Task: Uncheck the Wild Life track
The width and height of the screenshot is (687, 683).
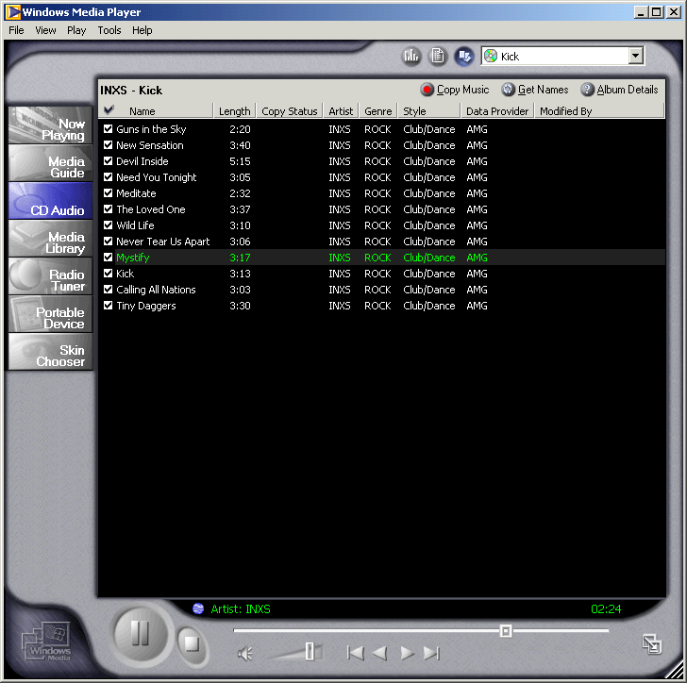Action: [x=108, y=225]
